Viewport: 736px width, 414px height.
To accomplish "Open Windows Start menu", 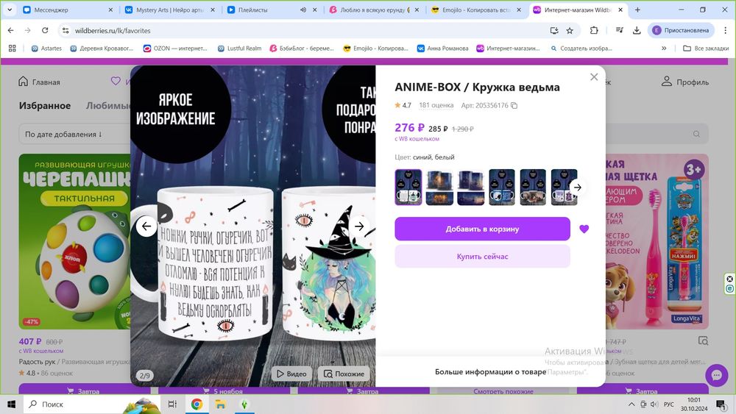I will click(x=11, y=404).
